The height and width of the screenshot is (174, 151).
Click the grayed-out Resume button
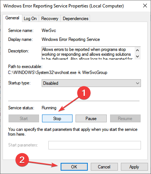click(125, 119)
